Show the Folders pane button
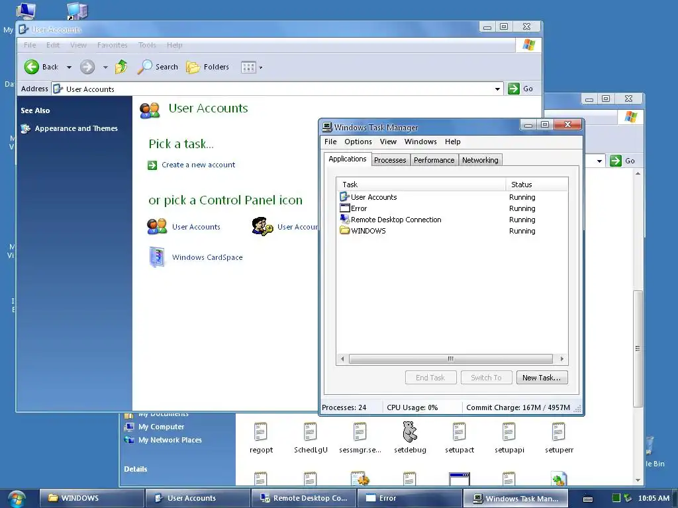Viewport: 678px width, 508px height. click(x=207, y=67)
